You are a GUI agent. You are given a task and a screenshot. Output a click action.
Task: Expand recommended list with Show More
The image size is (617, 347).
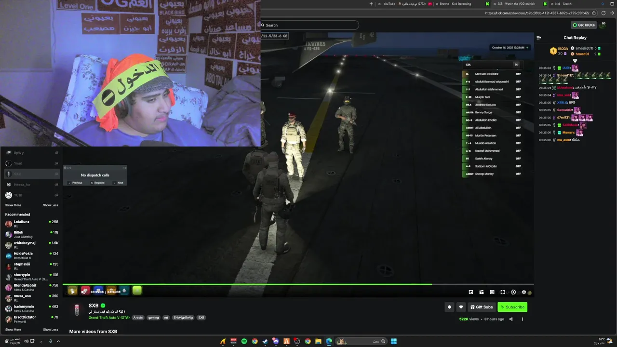coord(13,330)
